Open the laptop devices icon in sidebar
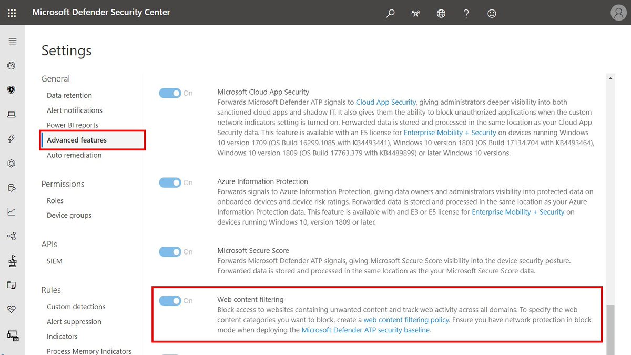The height and width of the screenshot is (355, 631). 12,115
